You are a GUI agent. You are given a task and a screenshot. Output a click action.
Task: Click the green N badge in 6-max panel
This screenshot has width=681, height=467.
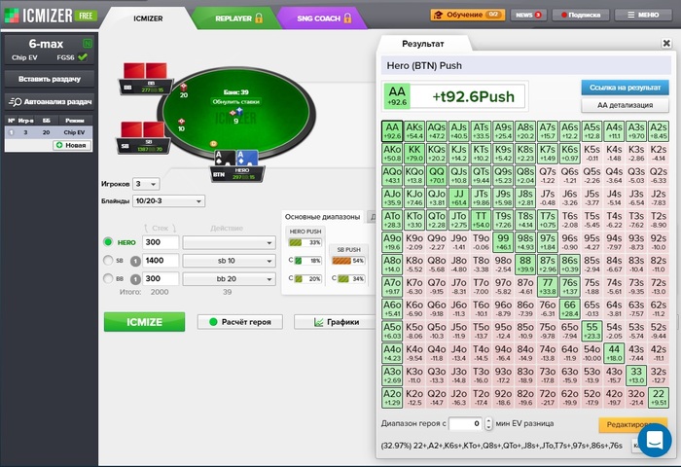coord(88,44)
